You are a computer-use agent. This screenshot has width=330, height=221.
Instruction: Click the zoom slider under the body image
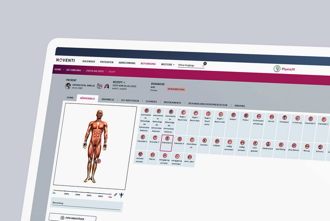pos(82,192)
